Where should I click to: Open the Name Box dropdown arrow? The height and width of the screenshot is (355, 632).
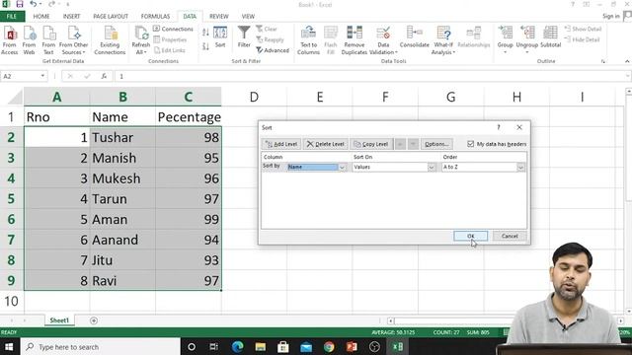coord(42,76)
